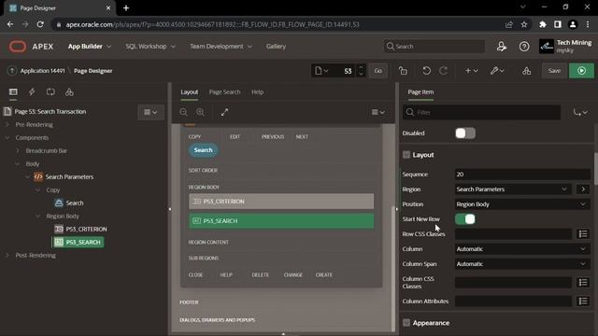Redo the last change
The height and width of the screenshot is (336, 598).
[x=443, y=71]
